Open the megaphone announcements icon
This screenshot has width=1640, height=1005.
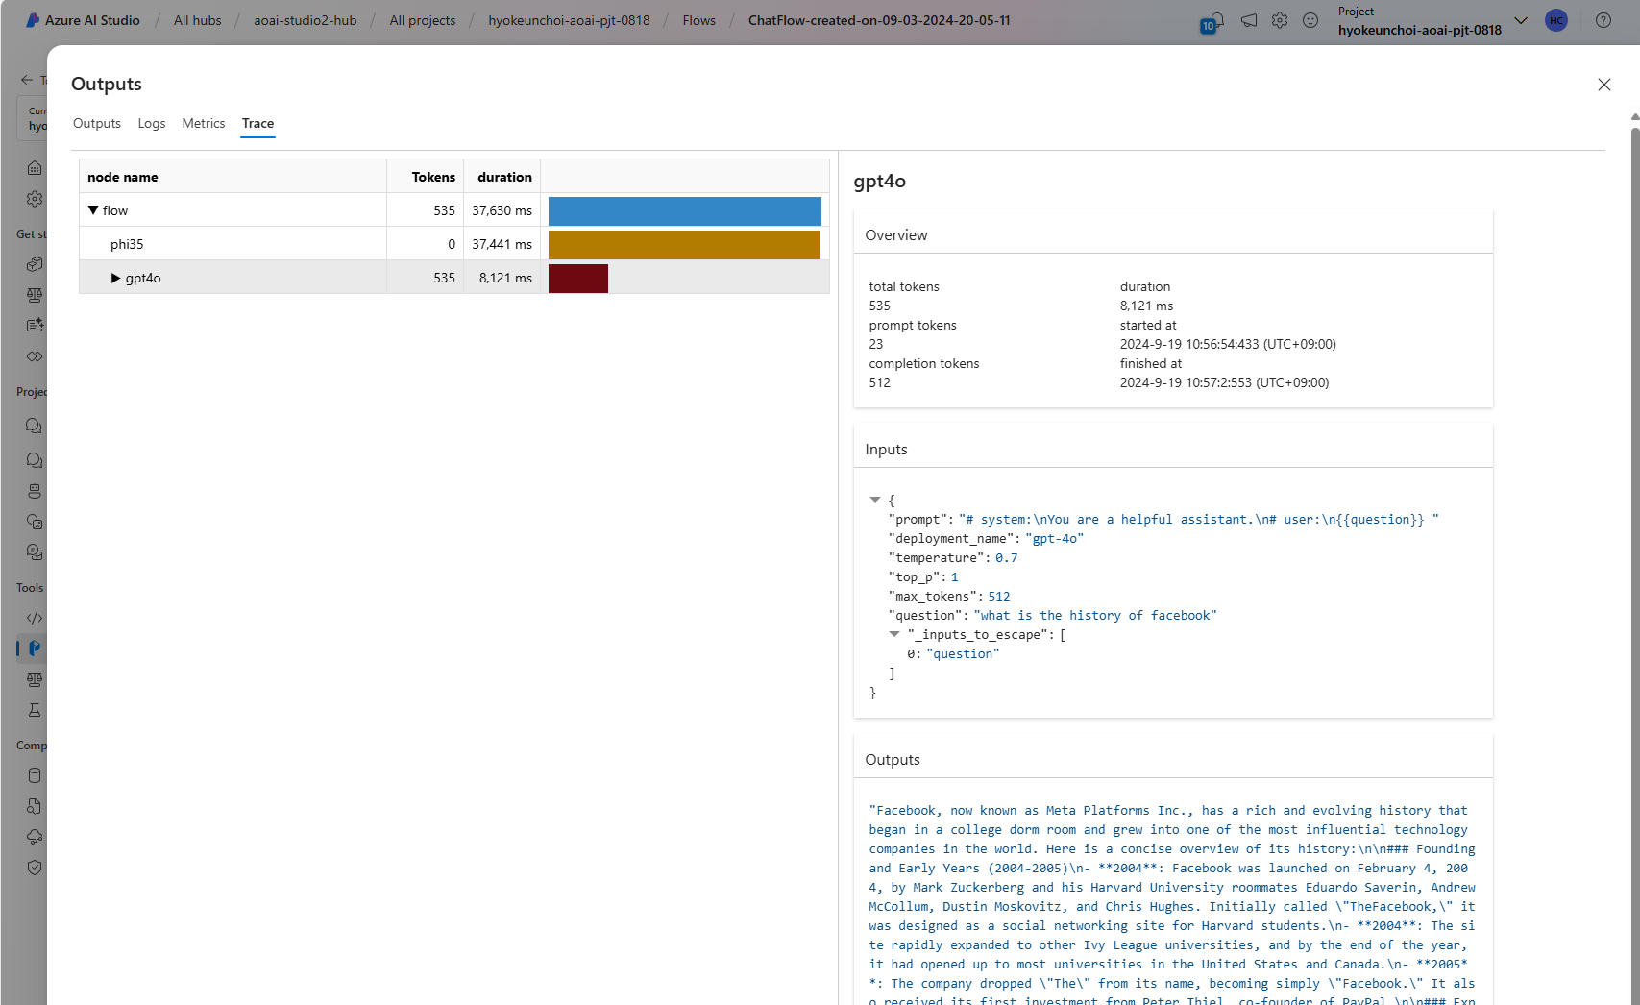click(x=1248, y=20)
